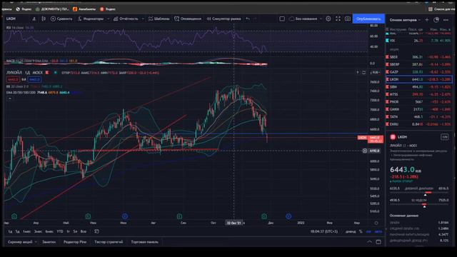Open the Редактор Pine tab

[75, 242]
